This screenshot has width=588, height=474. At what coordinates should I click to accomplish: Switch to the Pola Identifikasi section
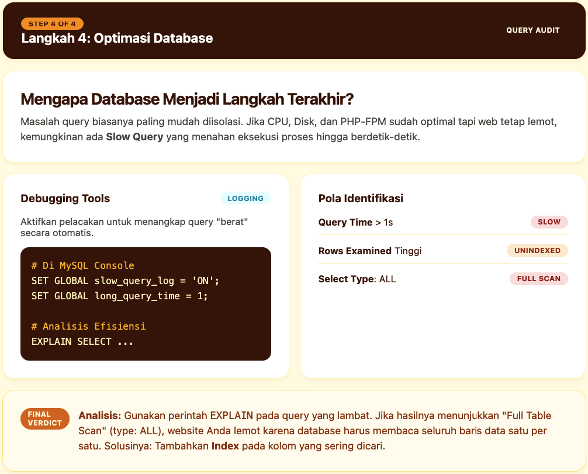360,198
